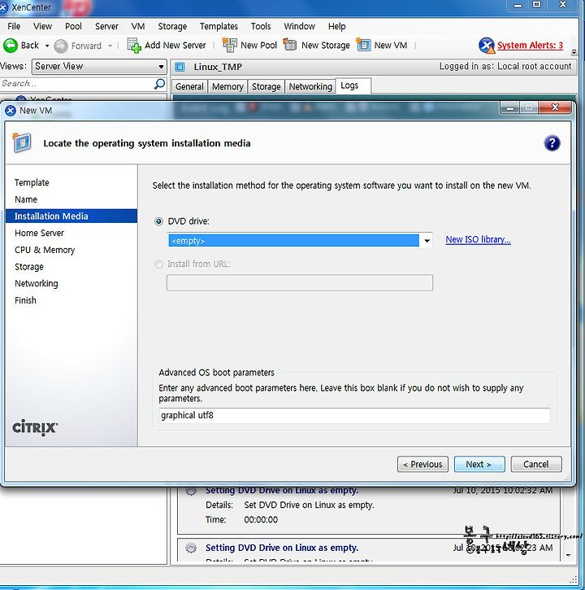Go to the Networking wizard step
585x590 pixels.
click(x=37, y=283)
